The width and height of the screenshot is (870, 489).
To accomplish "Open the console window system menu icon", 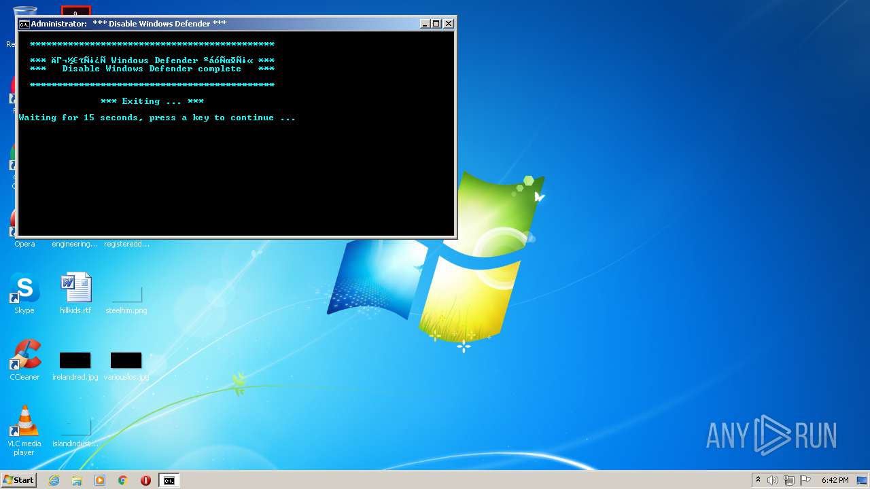I will point(24,24).
